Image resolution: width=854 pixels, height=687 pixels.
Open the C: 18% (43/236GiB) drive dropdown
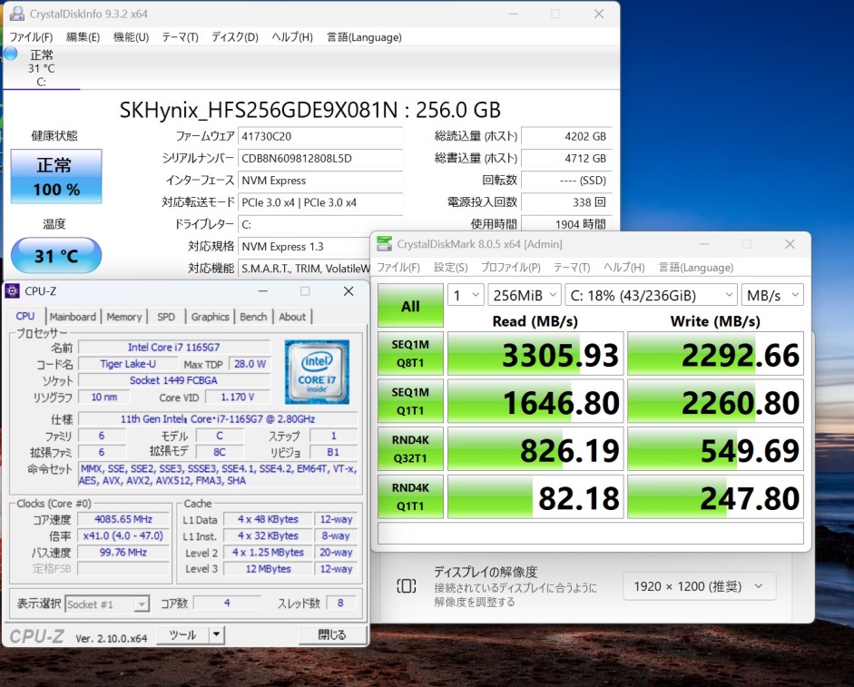click(651, 295)
